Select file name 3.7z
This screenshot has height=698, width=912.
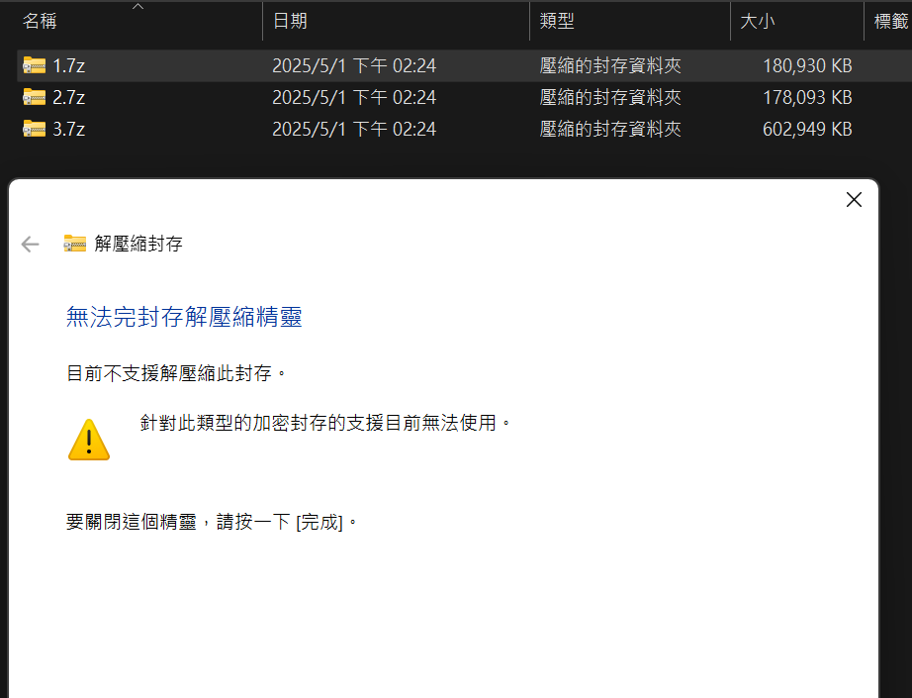click(68, 129)
